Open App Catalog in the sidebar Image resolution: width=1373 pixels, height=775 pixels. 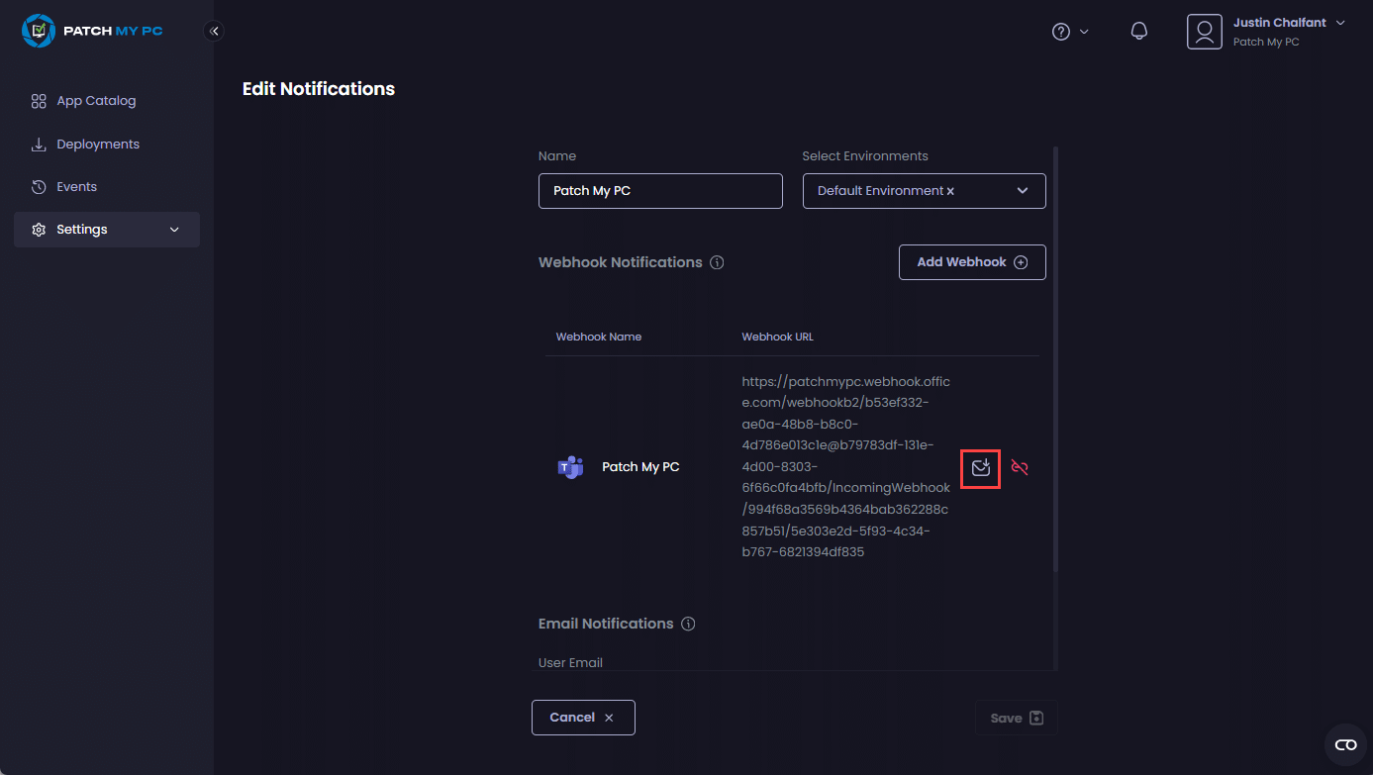click(96, 101)
